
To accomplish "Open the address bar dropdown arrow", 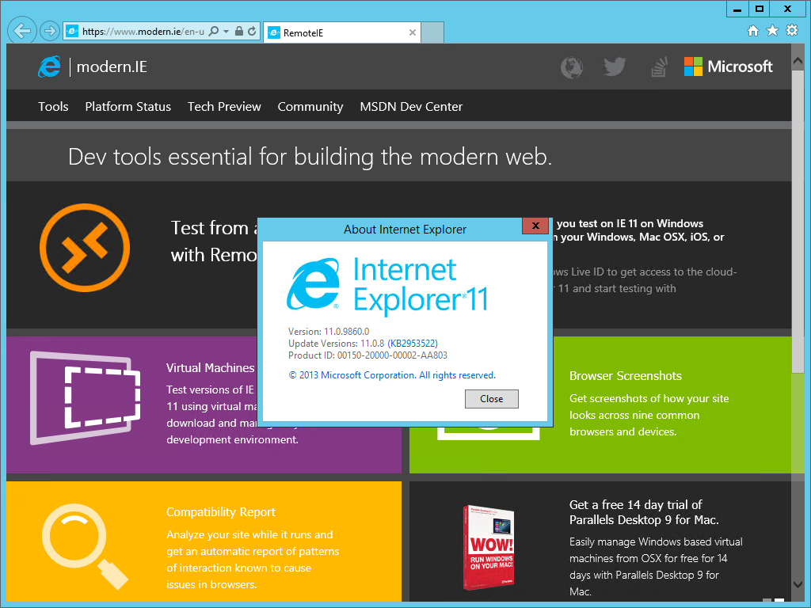I will click(x=226, y=32).
